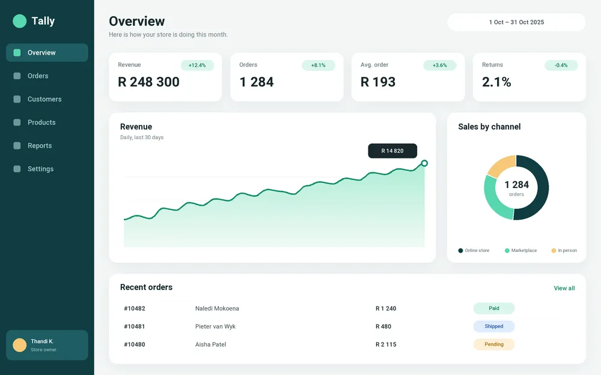This screenshot has height=375, width=601.
Task: Open the Customers page label
Action: click(x=44, y=99)
